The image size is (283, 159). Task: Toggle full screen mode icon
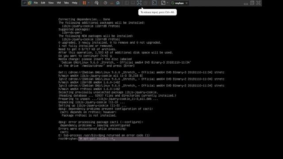pos(139,3)
